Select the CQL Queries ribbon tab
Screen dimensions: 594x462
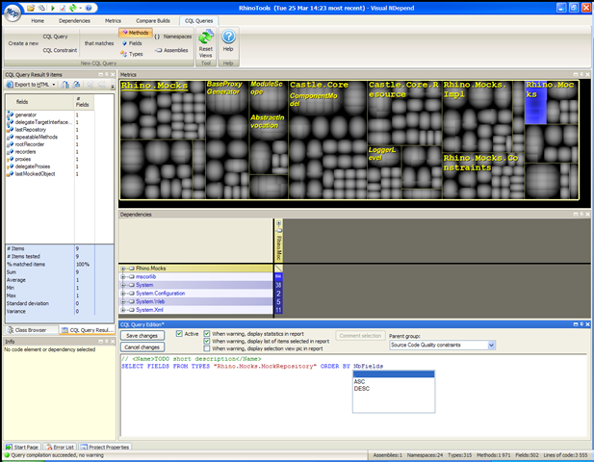(199, 21)
